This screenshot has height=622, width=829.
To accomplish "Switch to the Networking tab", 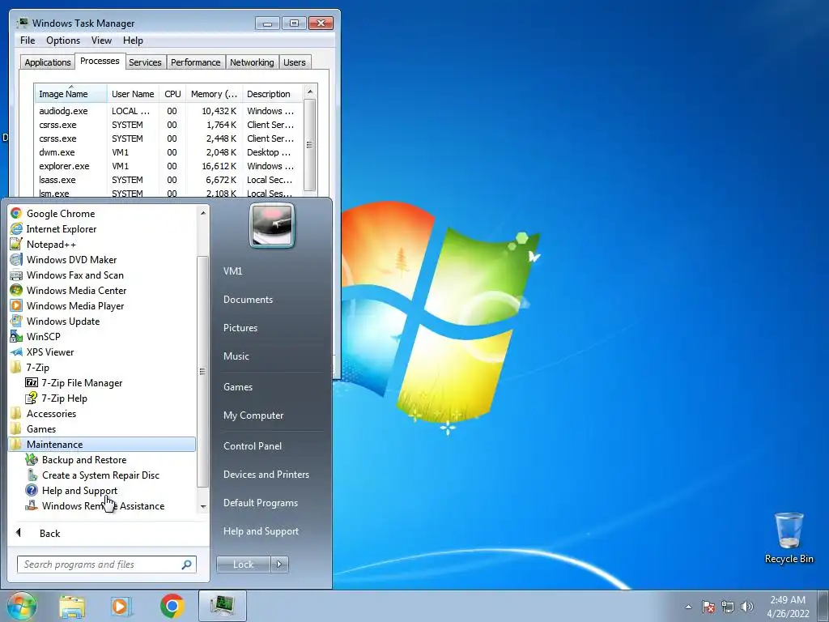I will coord(252,62).
